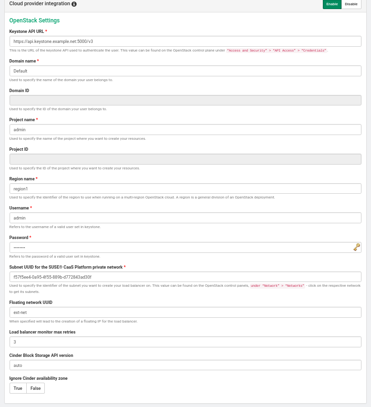The height and width of the screenshot is (407, 371).
Task: Click the Username input field
Action: point(185,218)
